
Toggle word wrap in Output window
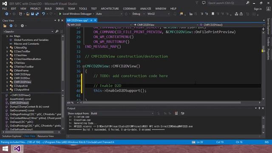click(182, 113)
